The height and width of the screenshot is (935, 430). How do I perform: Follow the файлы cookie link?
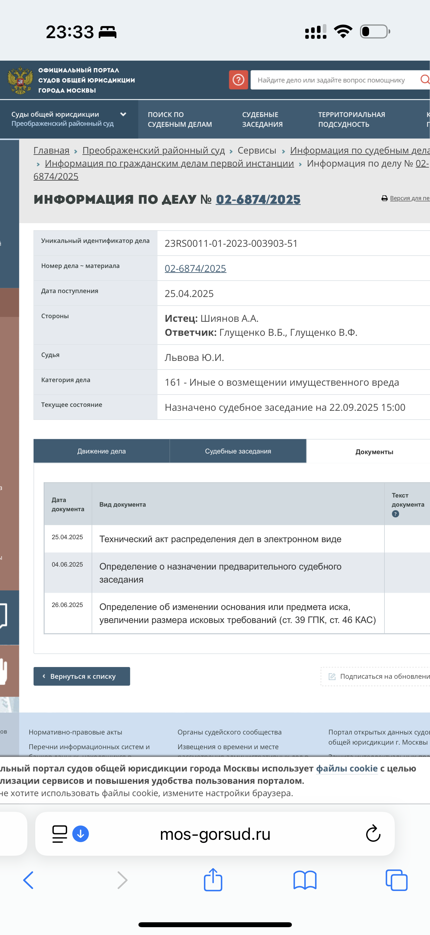coord(346,768)
